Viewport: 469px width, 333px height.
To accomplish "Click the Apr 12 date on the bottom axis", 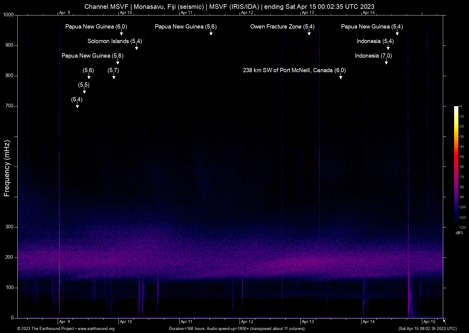I will point(247,322).
